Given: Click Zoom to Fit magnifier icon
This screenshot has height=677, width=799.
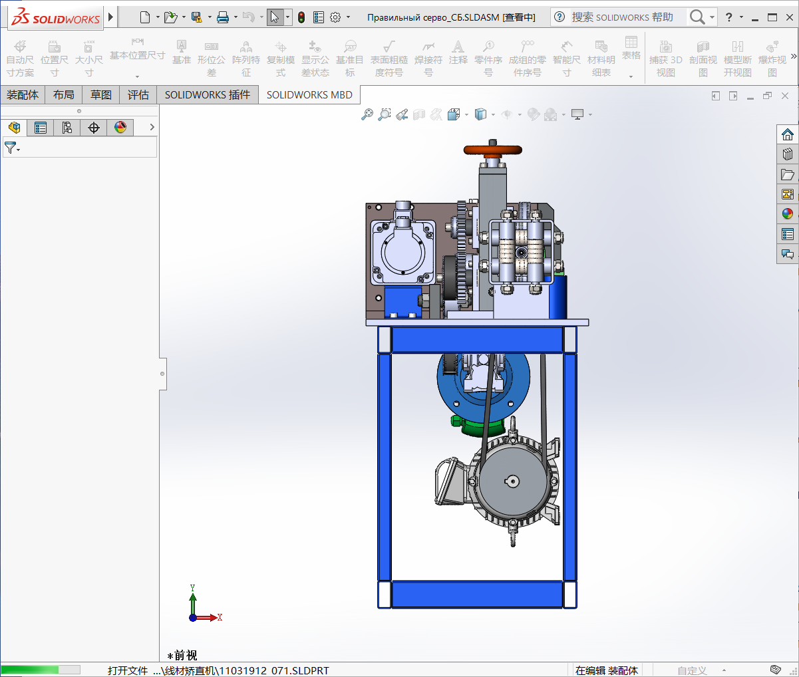Looking at the screenshot, I should 367,114.
